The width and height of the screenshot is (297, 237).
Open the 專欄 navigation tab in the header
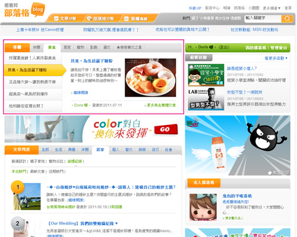coord(136,19)
